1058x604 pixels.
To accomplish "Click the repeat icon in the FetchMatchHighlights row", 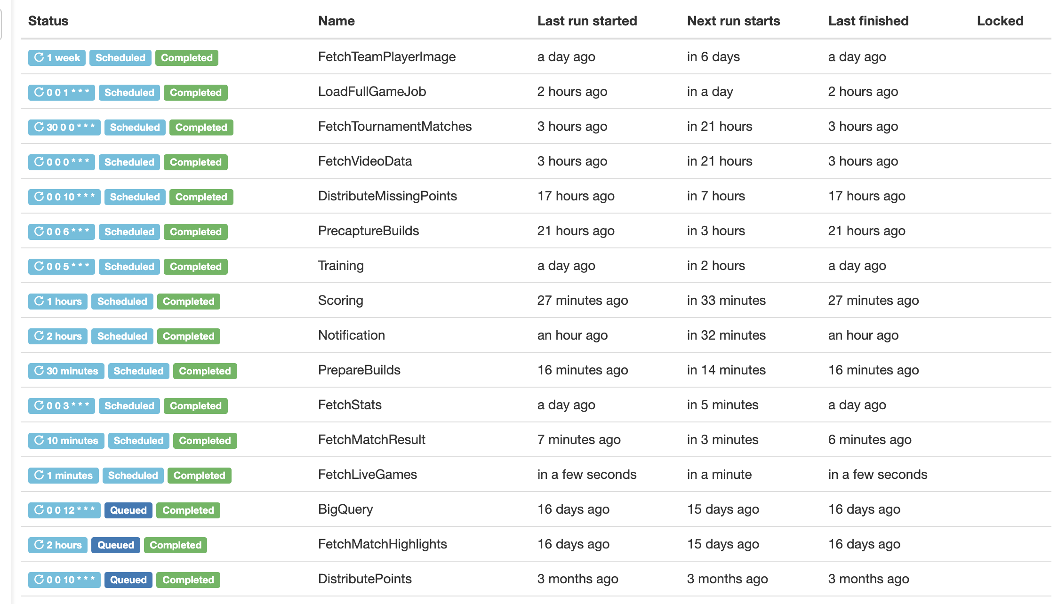I will [39, 545].
